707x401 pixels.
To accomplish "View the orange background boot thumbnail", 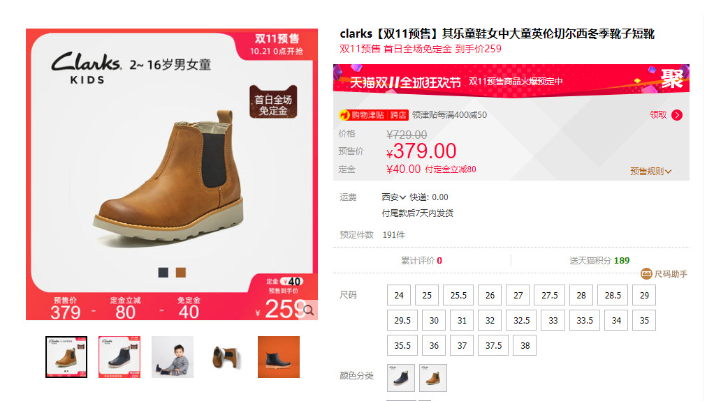I will pos(279,357).
